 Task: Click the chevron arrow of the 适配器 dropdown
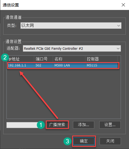point(118,48)
